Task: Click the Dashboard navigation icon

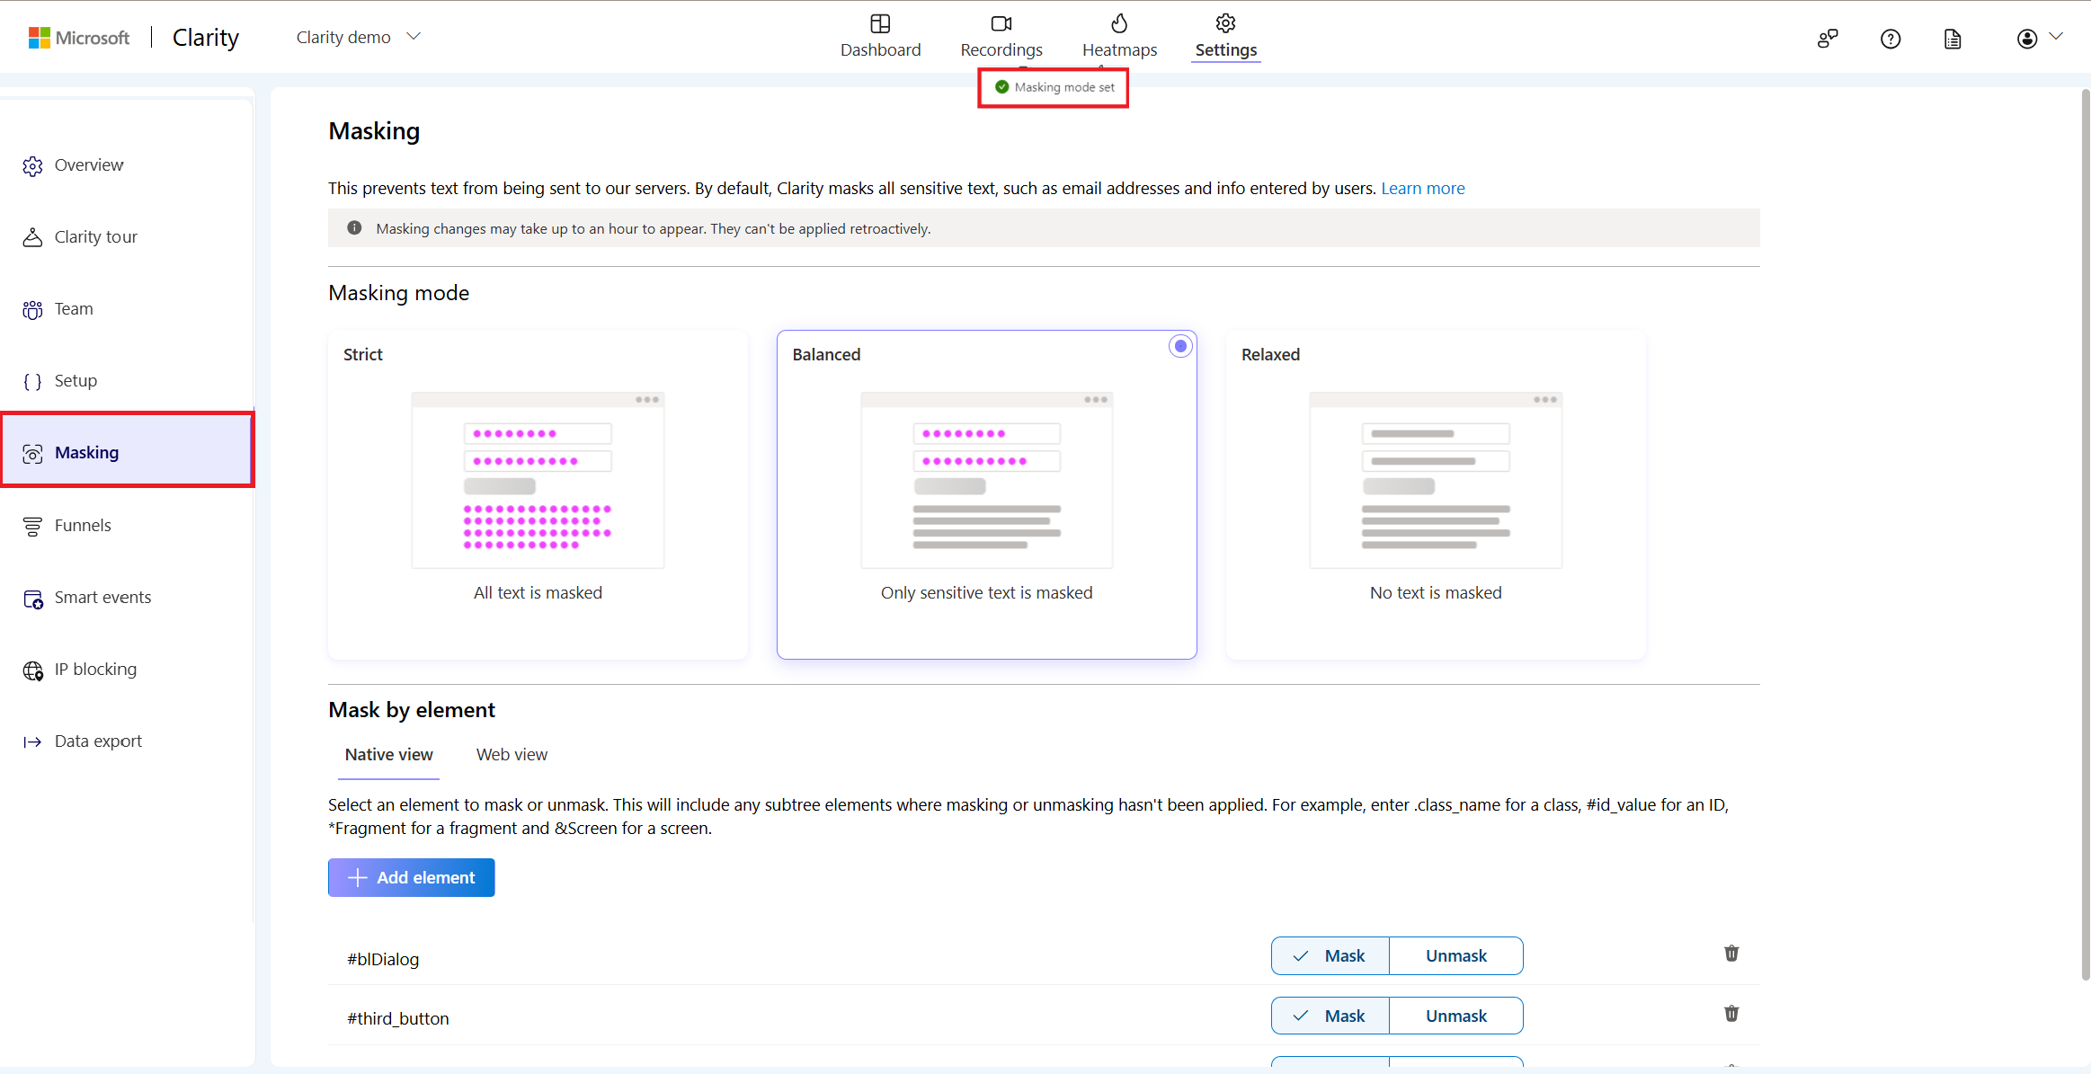Action: [x=878, y=23]
